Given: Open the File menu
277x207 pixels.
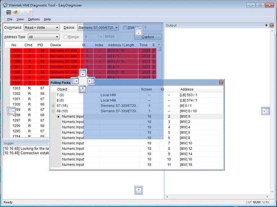Looking at the screenshot, I should (10, 19).
